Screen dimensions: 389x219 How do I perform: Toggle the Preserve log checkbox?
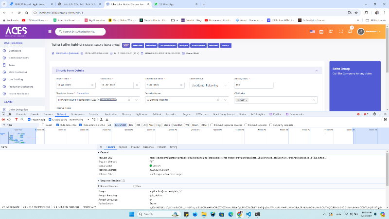28,119
